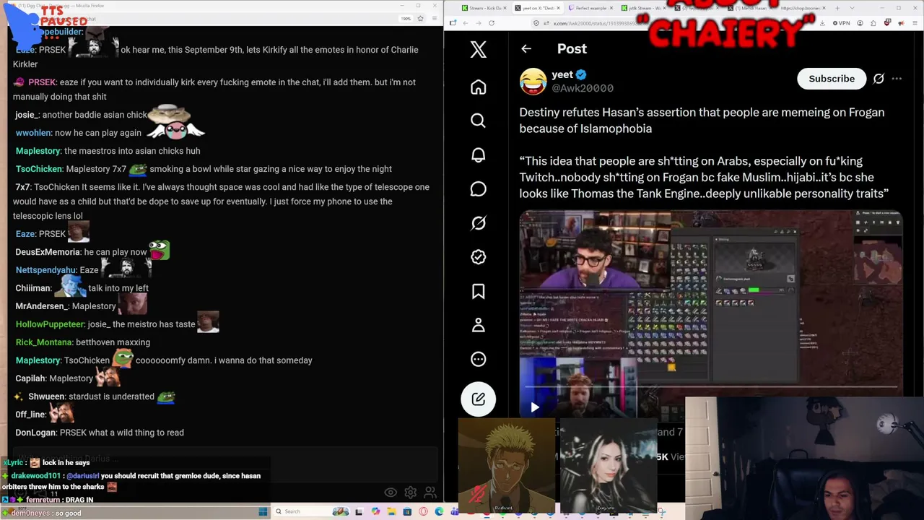Open X home from the X logo
The width and height of the screenshot is (924, 520).
[x=478, y=49]
